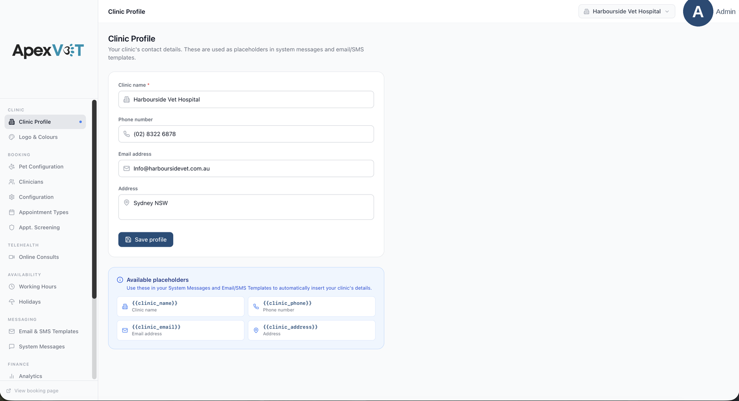Click the Address text area

pyautogui.click(x=246, y=207)
